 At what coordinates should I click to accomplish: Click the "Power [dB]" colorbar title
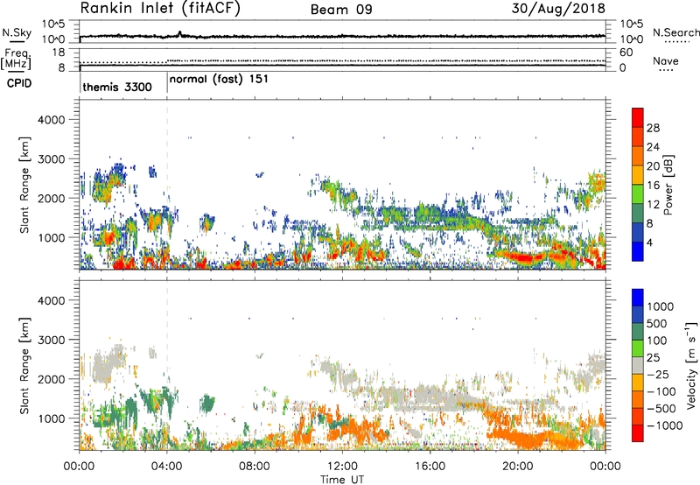coord(668,185)
